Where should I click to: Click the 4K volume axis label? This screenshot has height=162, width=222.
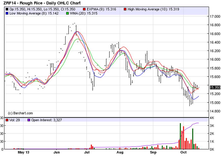pyautogui.click(x=212, y=118)
